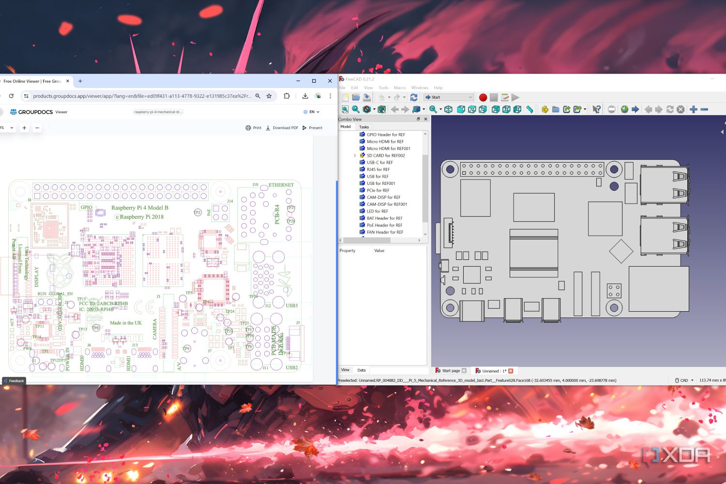
Task: Click the measure distance ruler icon
Action: pos(529,109)
